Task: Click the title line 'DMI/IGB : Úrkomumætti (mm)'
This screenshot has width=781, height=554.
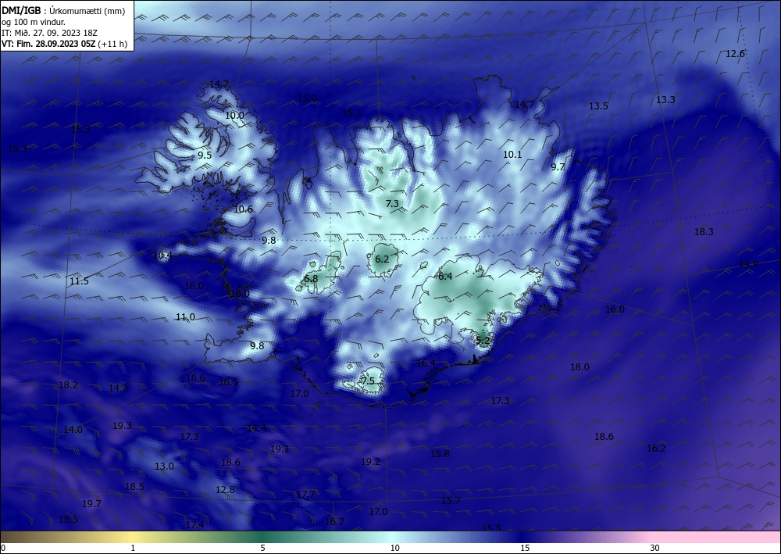Action: [63, 11]
